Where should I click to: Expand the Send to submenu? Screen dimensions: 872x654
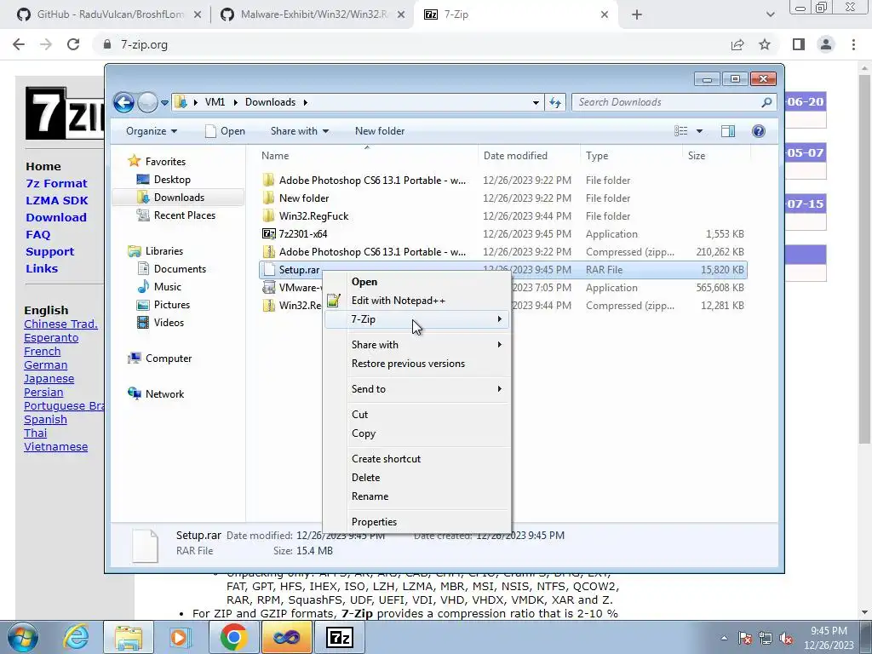click(x=417, y=389)
